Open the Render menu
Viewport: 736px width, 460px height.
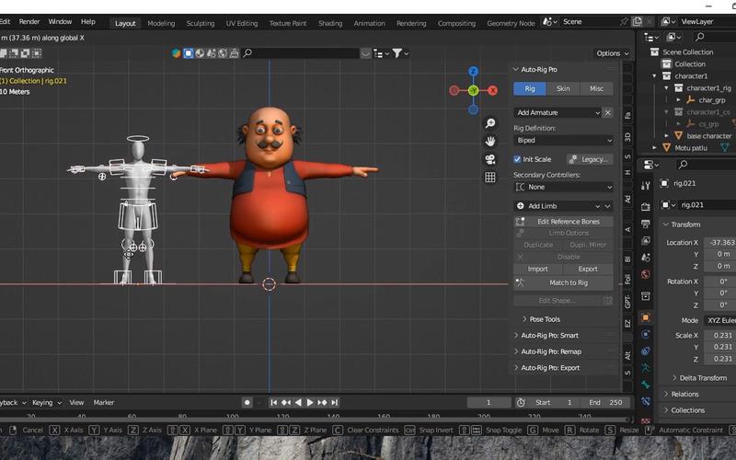tap(29, 21)
